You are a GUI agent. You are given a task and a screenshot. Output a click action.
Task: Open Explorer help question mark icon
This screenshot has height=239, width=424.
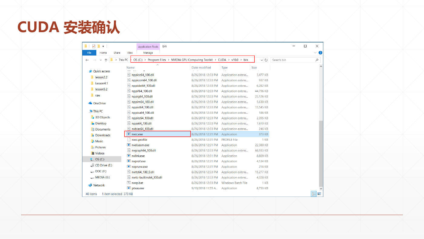click(320, 53)
